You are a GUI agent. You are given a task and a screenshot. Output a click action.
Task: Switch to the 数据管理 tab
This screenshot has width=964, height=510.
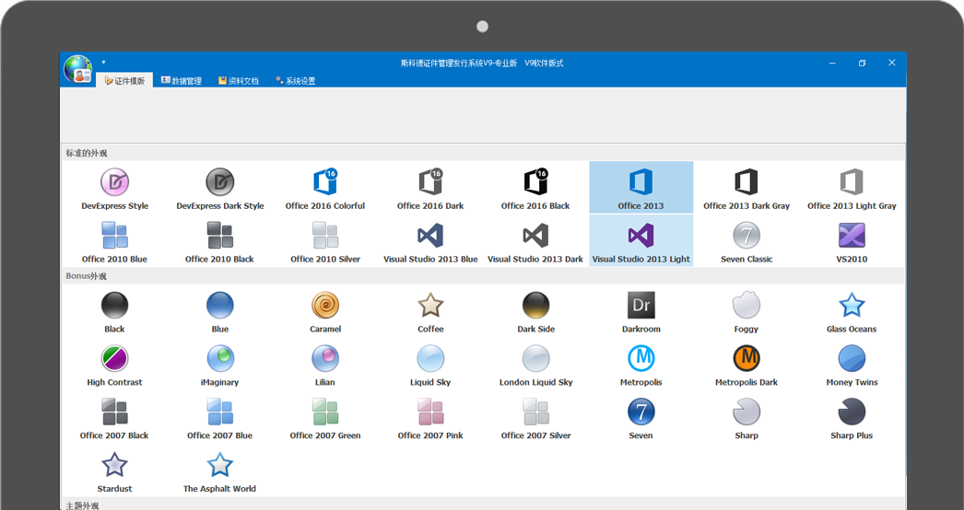tap(182, 80)
